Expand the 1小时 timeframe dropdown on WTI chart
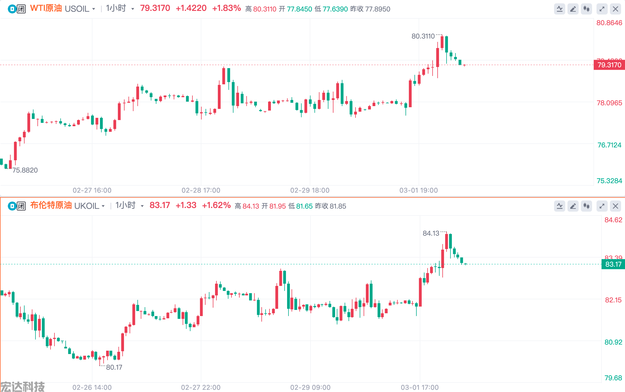625x392 pixels. click(133, 9)
